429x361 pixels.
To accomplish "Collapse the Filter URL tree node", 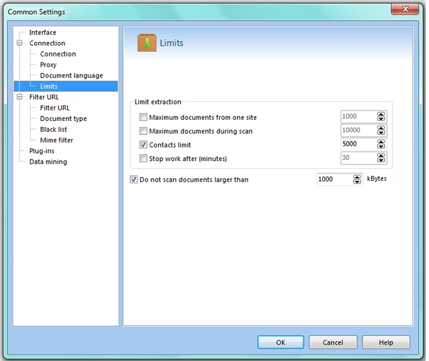I will pos(19,97).
